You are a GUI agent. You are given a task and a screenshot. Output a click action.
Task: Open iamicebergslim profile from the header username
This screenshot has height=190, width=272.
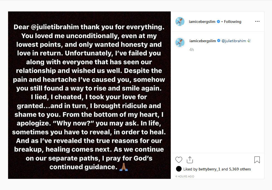(x=203, y=21)
